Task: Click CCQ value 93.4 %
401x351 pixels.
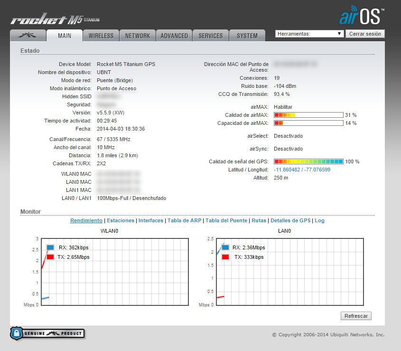Action: [281, 94]
